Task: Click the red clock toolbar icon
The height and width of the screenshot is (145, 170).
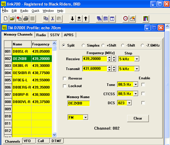Action: [x=126, y=19]
